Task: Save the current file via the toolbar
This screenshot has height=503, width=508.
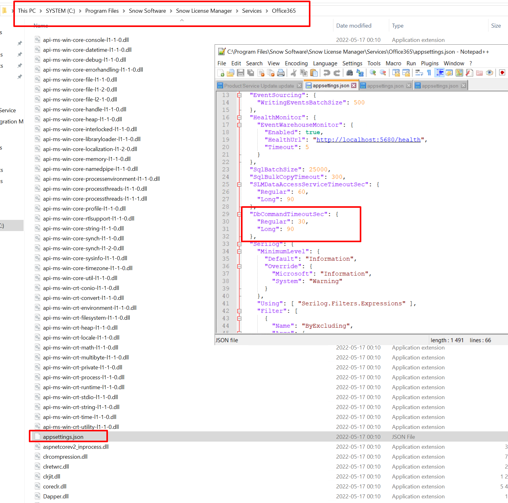Action: [240, 73]
